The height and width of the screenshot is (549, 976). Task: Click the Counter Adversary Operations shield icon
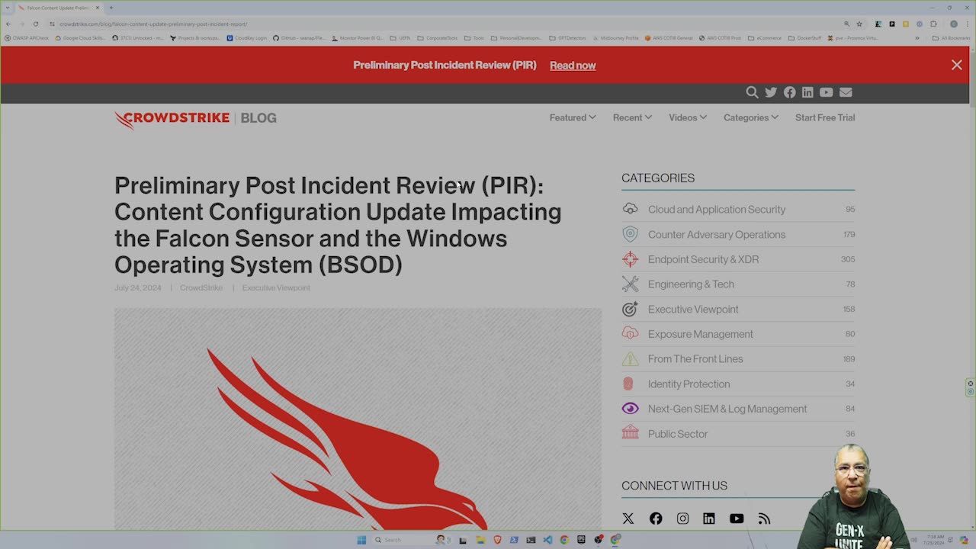(630, 234)
